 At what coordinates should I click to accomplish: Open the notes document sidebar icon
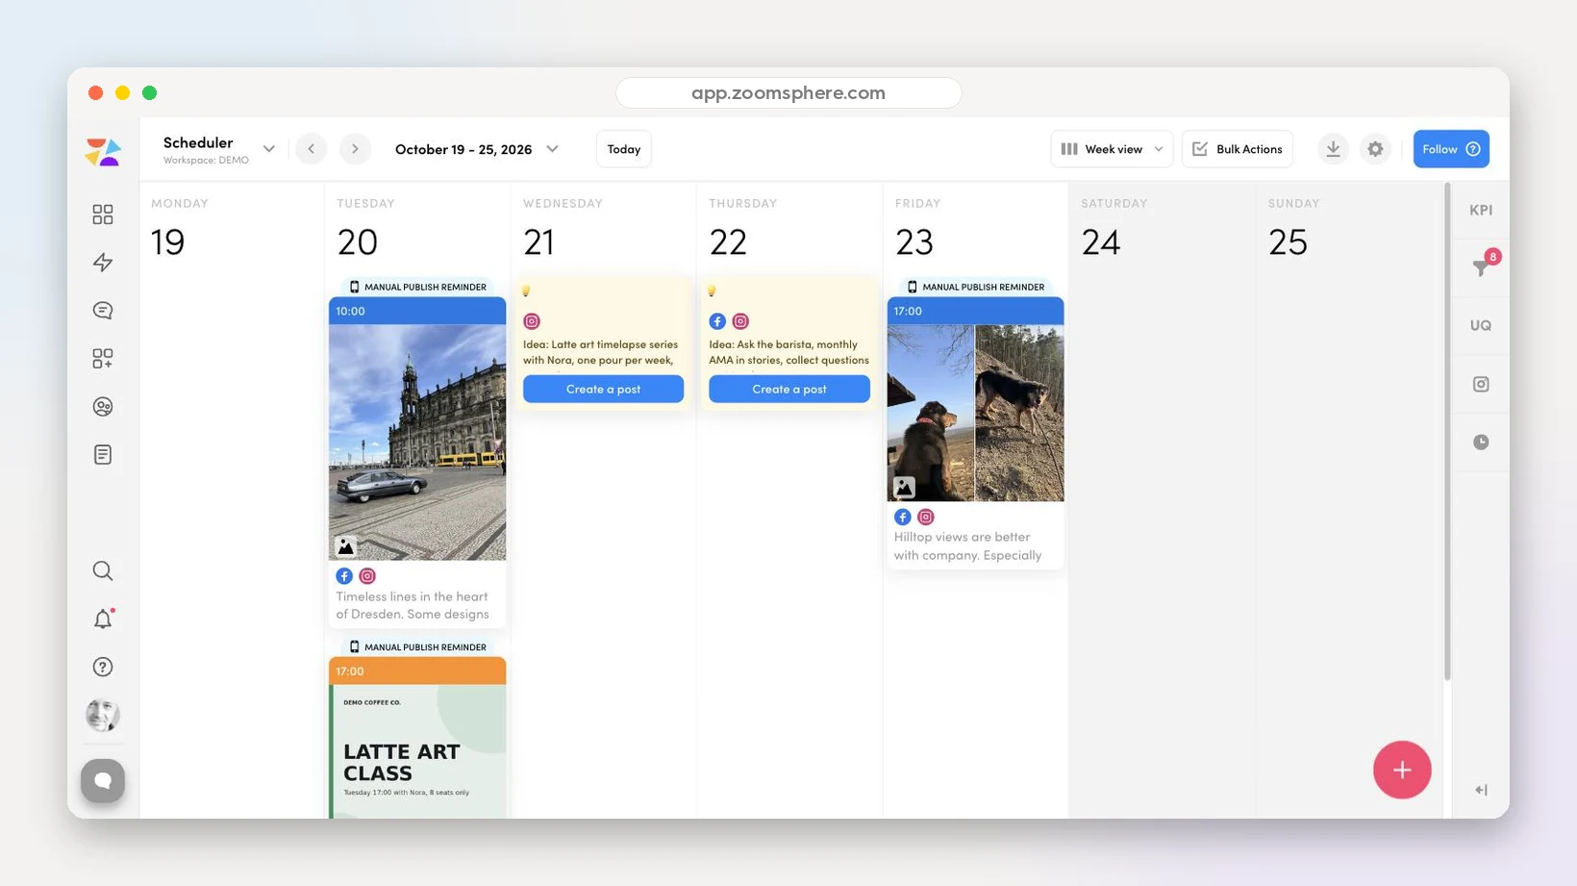tap(103, 454)
